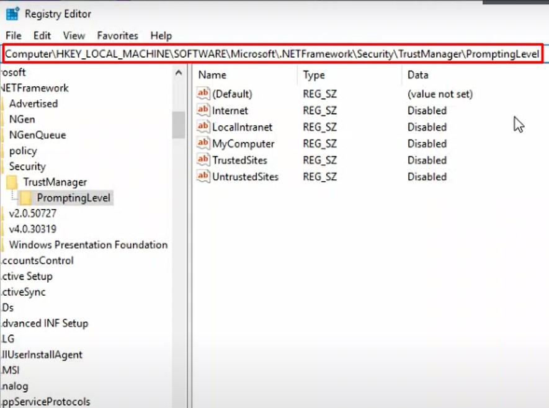Select the ActiveSync key in tree
This screenshot has width=549, height=408.
tap(23, 292)
